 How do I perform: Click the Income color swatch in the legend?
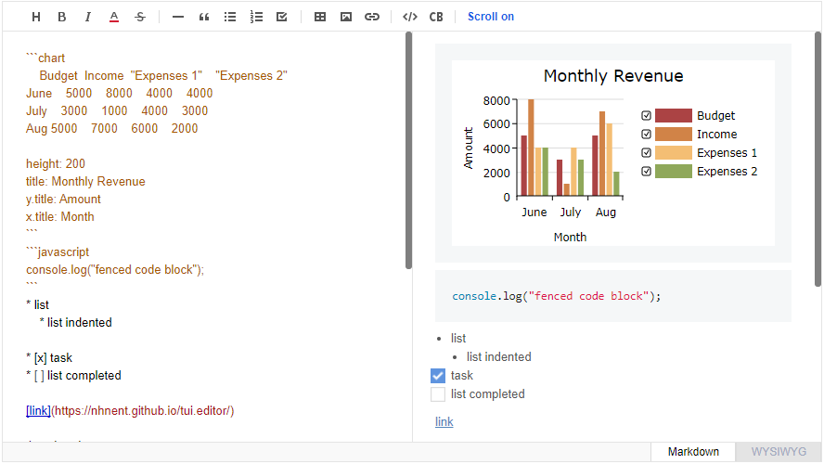[673, 135]
